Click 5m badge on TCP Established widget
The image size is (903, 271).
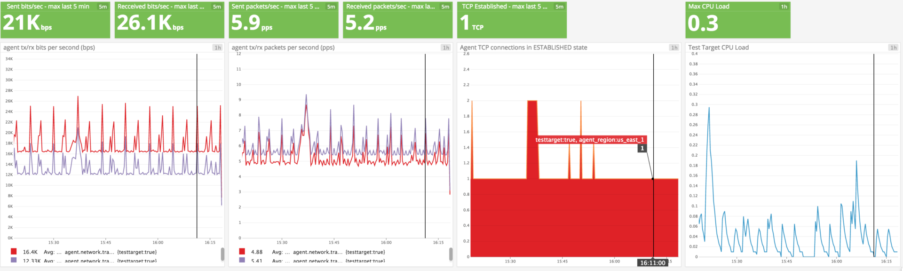tap(559, 7)
